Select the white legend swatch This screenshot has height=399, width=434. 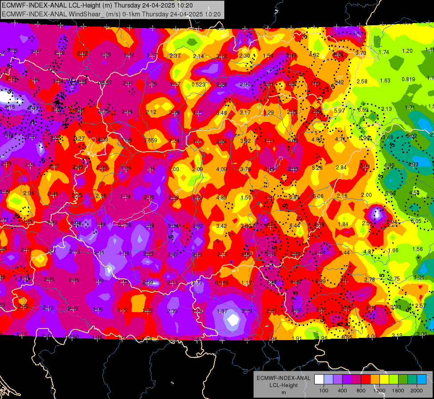click(319, 379)
